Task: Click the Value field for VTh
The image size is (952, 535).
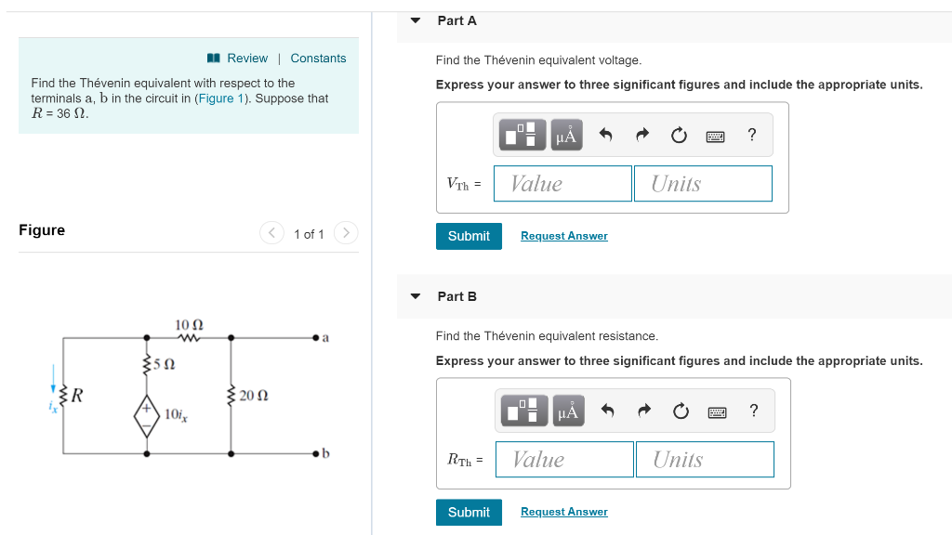Action: click(562, 183)
